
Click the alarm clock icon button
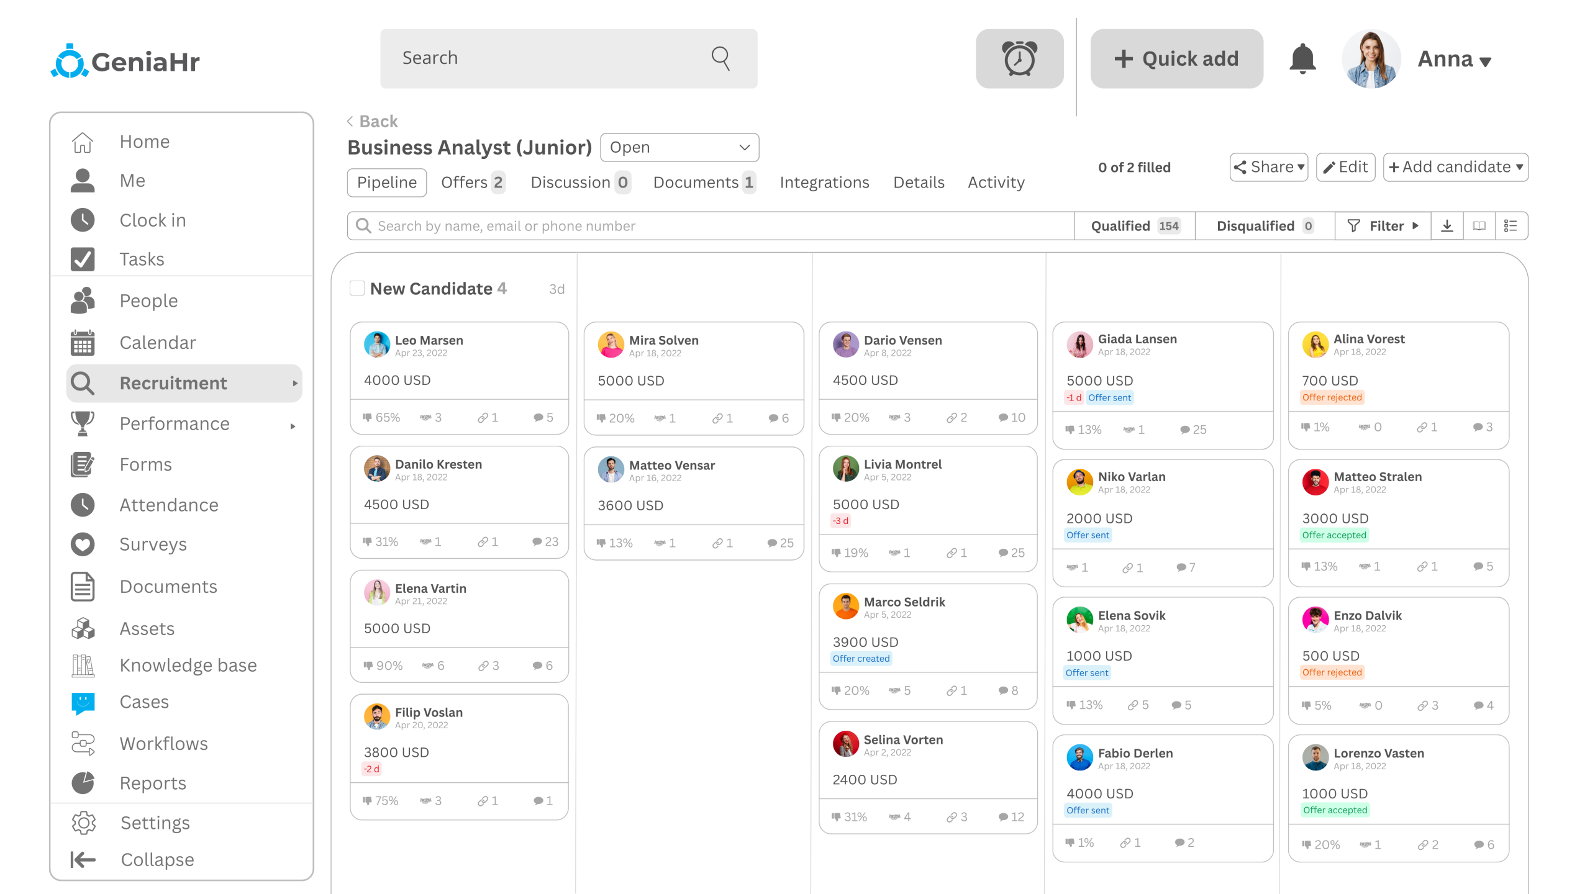(x=1019, y=59)
